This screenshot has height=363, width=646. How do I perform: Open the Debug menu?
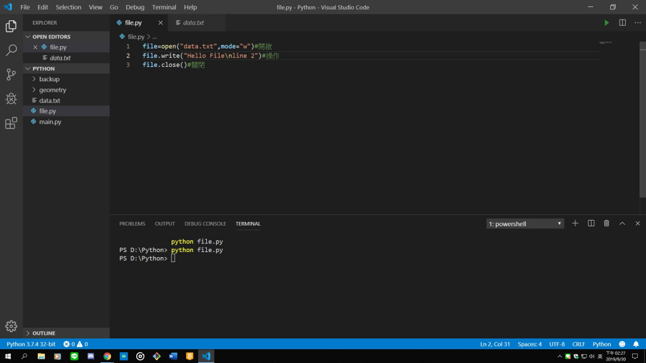point(135,7)
